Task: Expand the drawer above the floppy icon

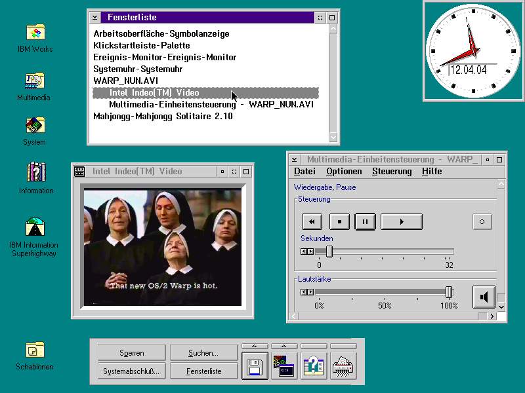Action: (255, 346)
